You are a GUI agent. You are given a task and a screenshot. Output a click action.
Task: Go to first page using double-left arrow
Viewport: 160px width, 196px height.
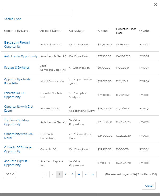click(46, 174)
